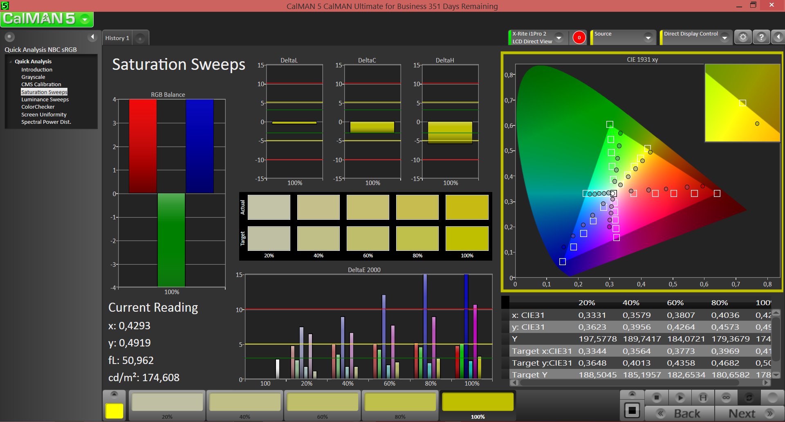Click the red meter status indicator
785x422 pixels.
coord(579,38)
